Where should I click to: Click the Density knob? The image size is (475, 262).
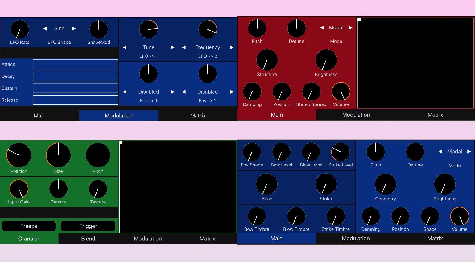coord(58,189)
